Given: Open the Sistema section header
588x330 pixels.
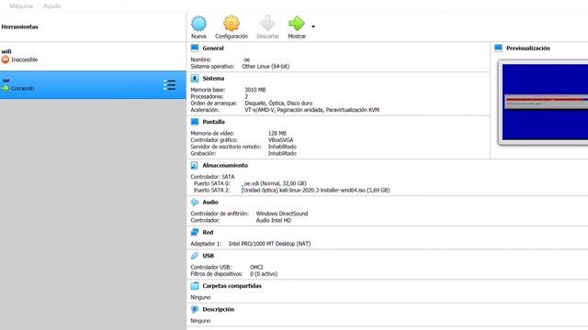Looking at the screenshot, I should click(x=213, y=79).
